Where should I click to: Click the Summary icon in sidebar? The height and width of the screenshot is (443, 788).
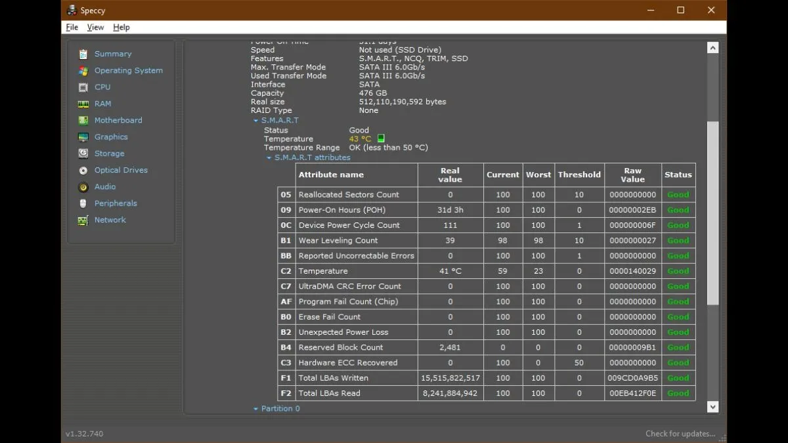[x=83, y=54]
